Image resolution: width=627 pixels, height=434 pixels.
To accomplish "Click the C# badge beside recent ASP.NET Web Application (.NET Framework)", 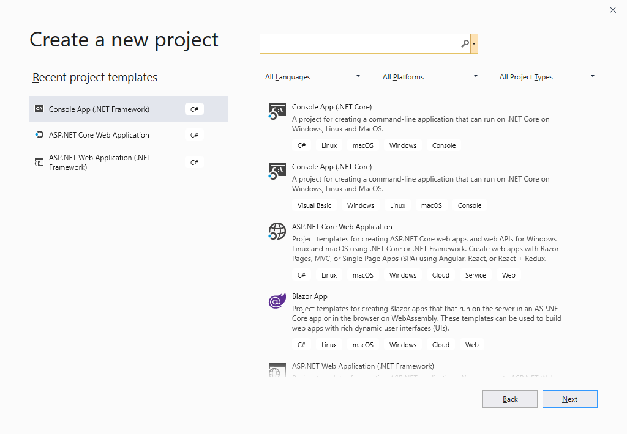I will 194,163.
